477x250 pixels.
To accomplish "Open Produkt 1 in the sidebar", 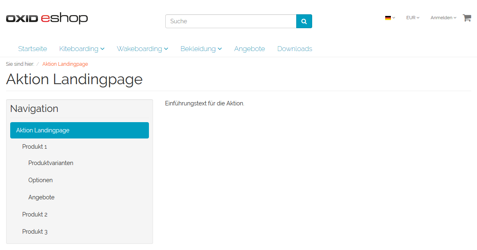I will (x=35, y=147).
